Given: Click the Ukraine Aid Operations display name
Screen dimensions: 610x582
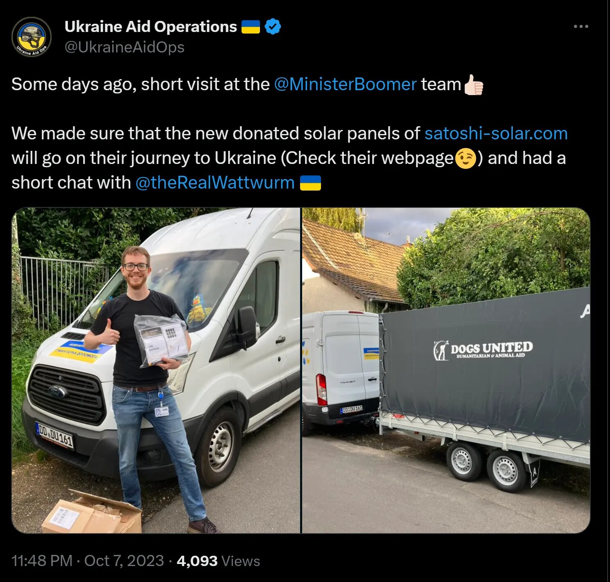Looking at the screenshot, I should pos(151,27).
